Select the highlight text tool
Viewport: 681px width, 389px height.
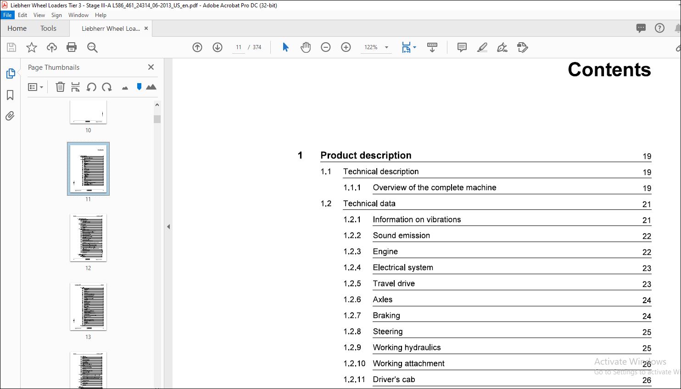click(482, 47)
